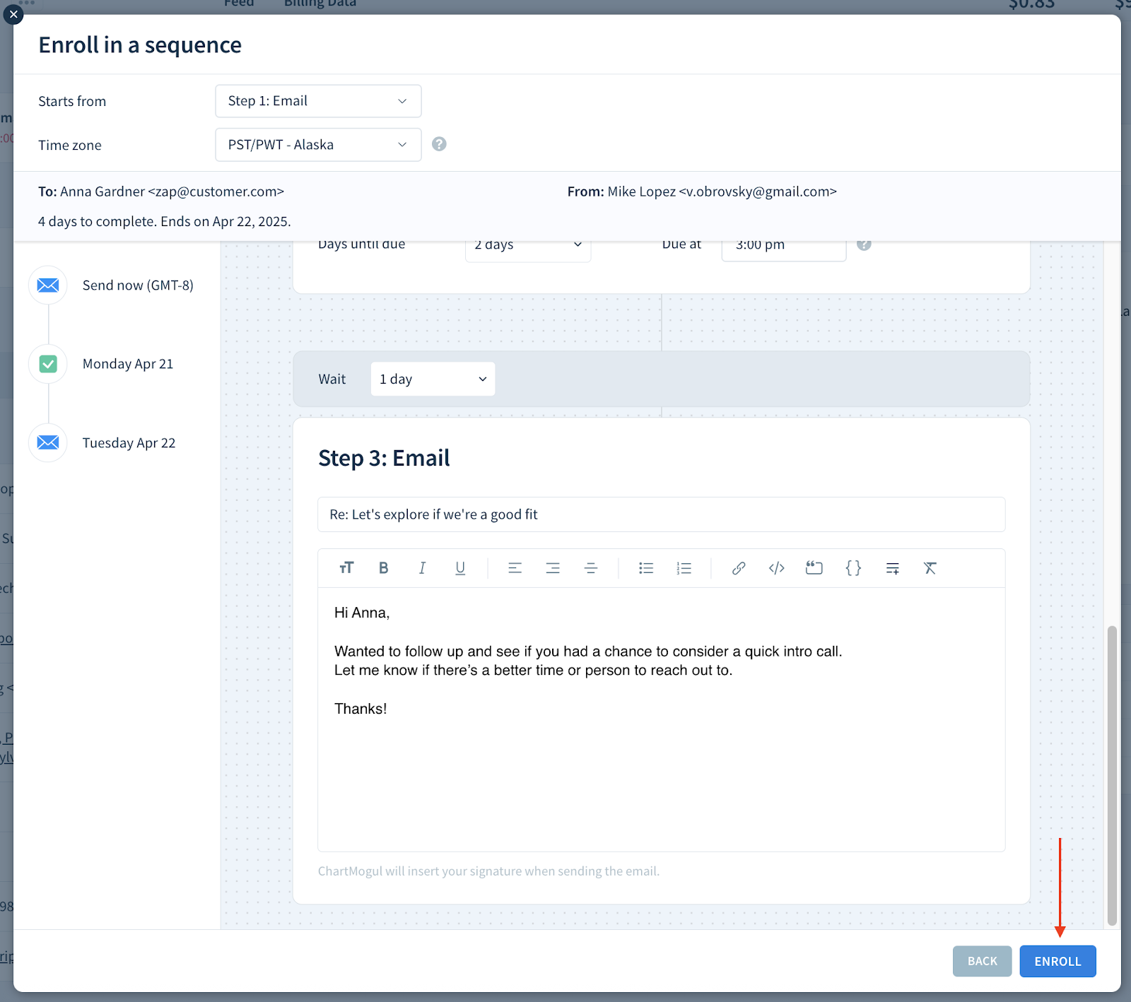1131x1002 pixels.
Task: Select the Monday Apr 21 task icon
Action: (48, 364)
